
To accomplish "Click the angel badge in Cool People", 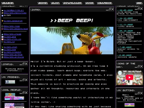I will pos(10,95).
